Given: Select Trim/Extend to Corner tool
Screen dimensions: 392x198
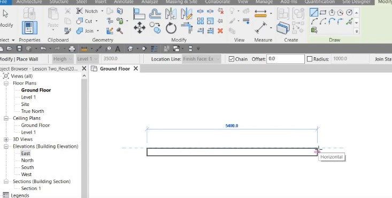Looking at the screenshot, I should [x=187, y=27].
